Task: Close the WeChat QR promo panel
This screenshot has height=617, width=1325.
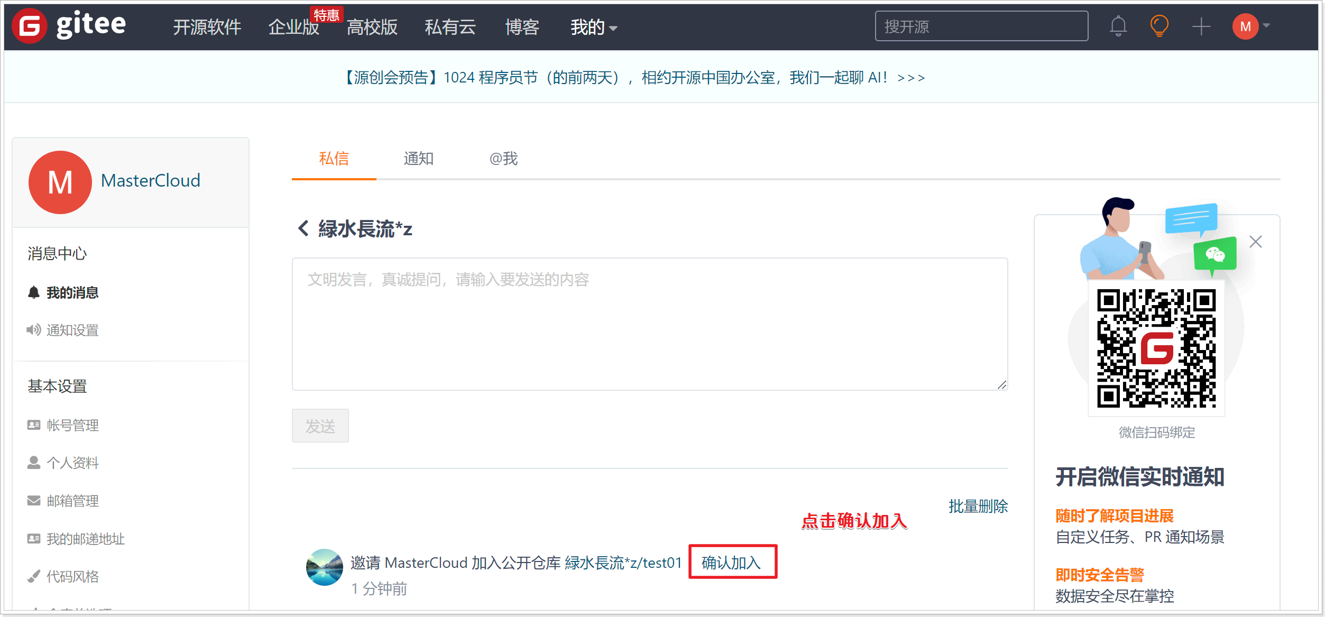Action: (1255, 242)
